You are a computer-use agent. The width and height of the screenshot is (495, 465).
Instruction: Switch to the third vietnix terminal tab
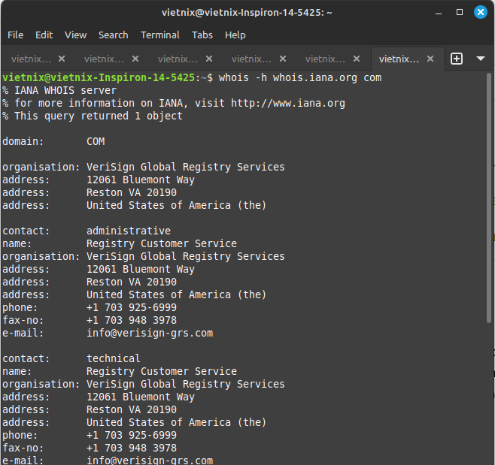178,59
